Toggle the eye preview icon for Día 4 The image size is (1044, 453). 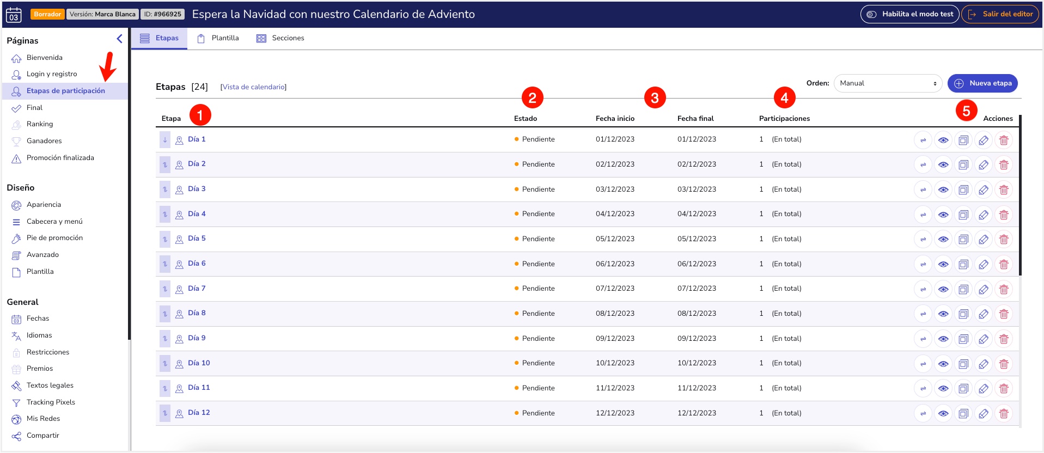tap(943, 215)
